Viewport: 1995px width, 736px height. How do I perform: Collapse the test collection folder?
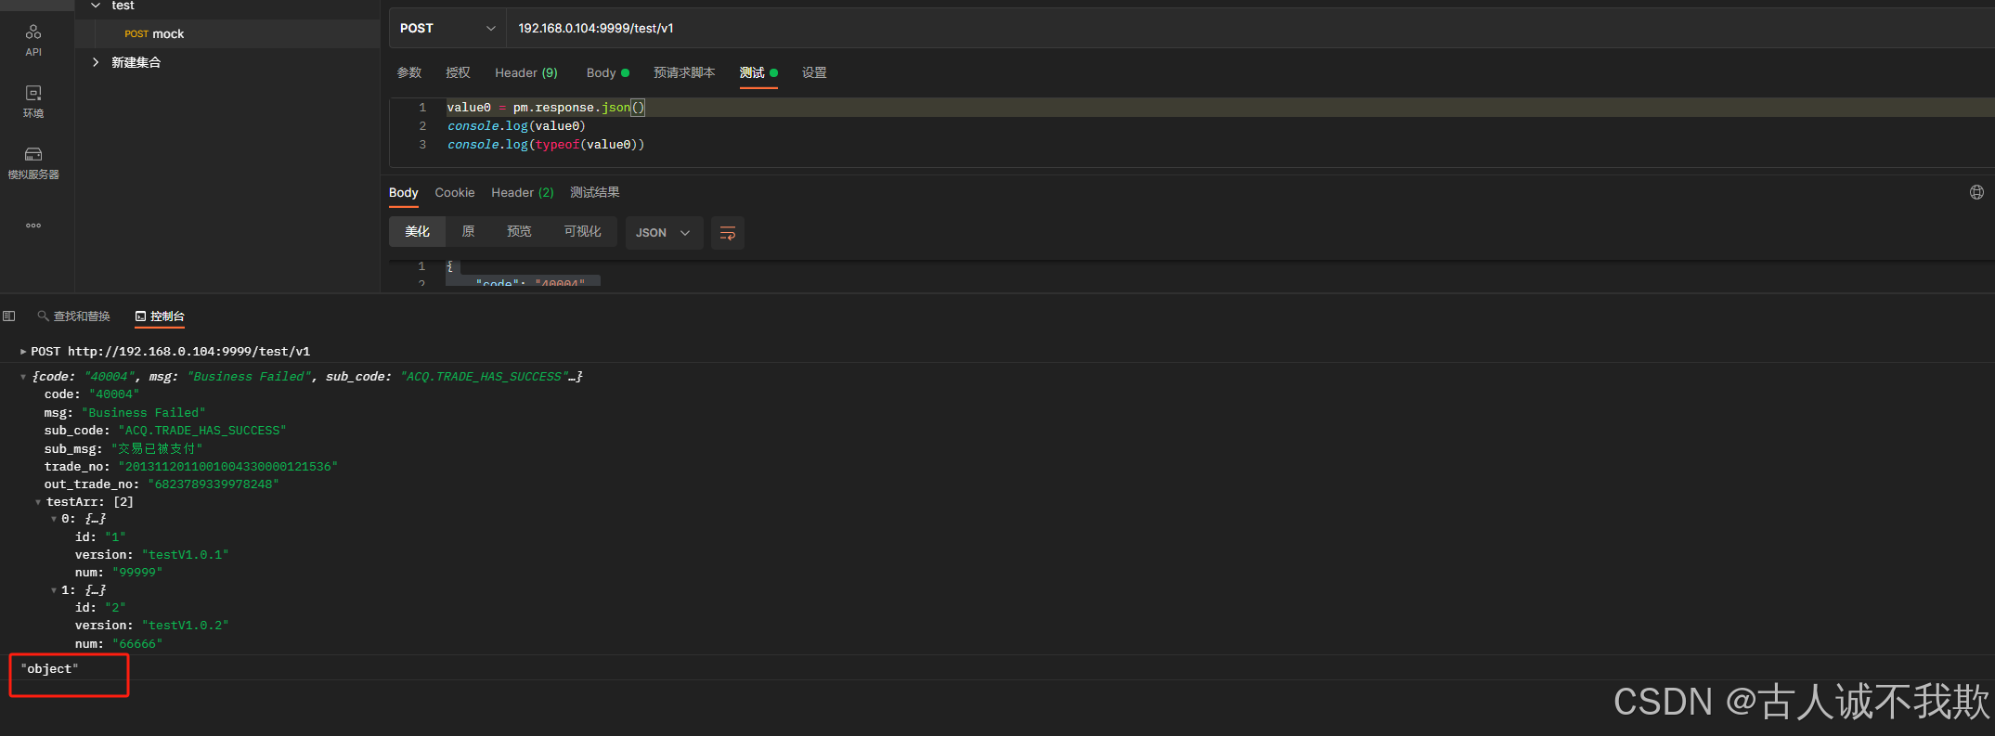[x=96, y=6]
